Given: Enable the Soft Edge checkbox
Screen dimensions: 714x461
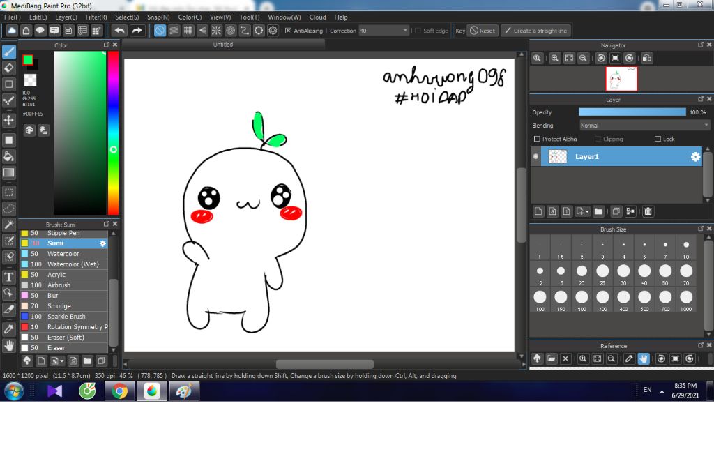Looking at the screenshot, I should (418, 31).
